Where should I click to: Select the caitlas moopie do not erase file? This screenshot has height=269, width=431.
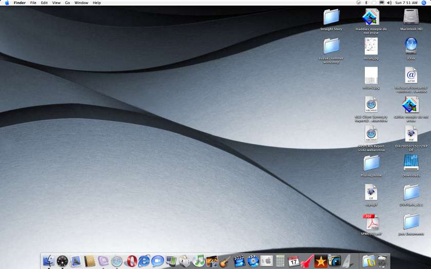pos(411,105)
